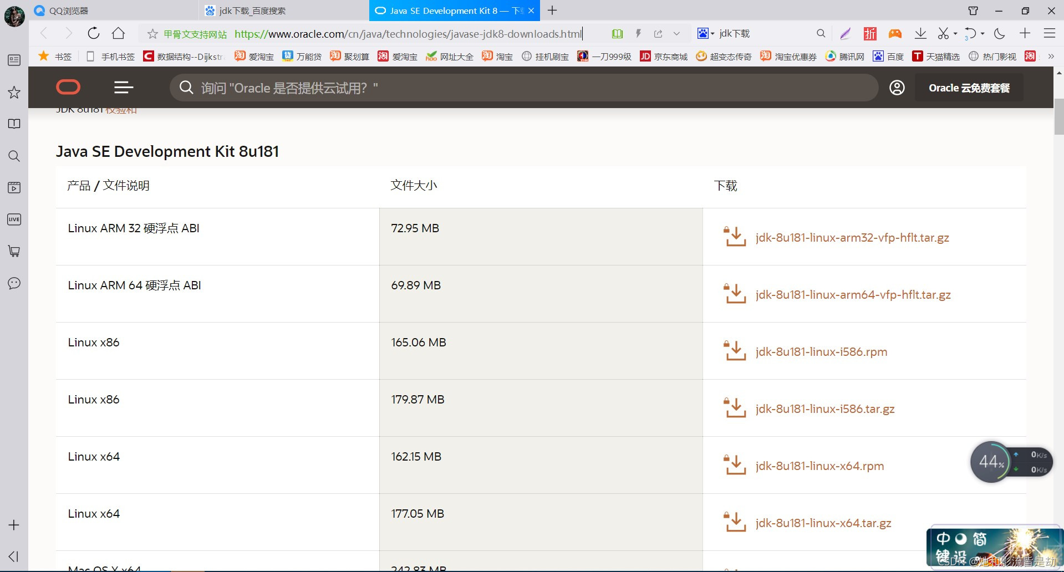Viewport: 1064px width, 572px height.
Task: Bookmark this page with the star icon
Action: click(152, 34)
